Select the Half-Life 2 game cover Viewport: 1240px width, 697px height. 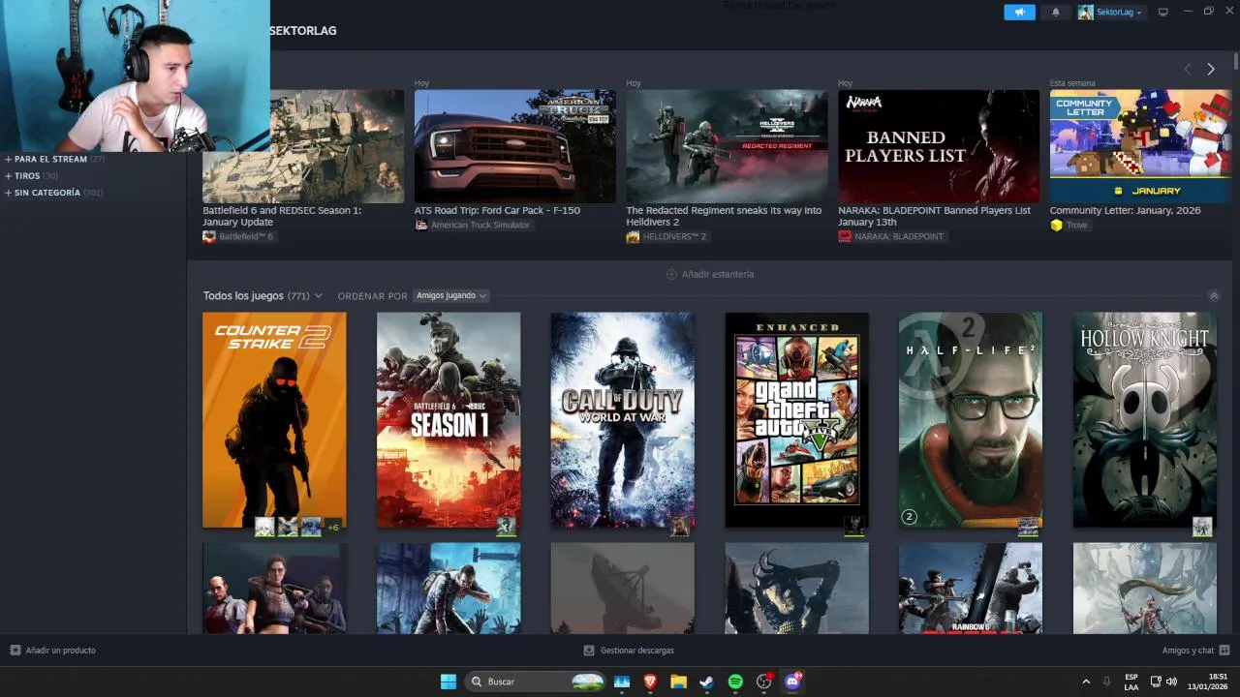971,420
